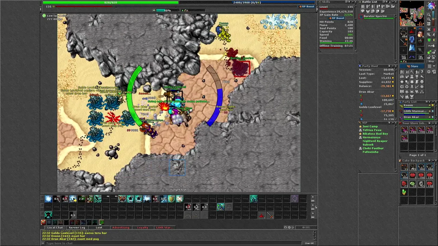Click the blue armor equipment slot
Viewport: 438px width, 246px height.
(412, 39)
